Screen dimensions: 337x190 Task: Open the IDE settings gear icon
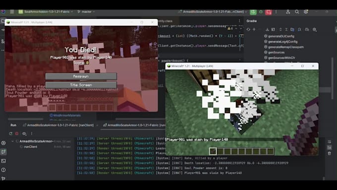point(306,12)
